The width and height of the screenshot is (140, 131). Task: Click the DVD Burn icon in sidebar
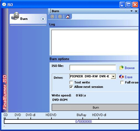coord(15,16)
